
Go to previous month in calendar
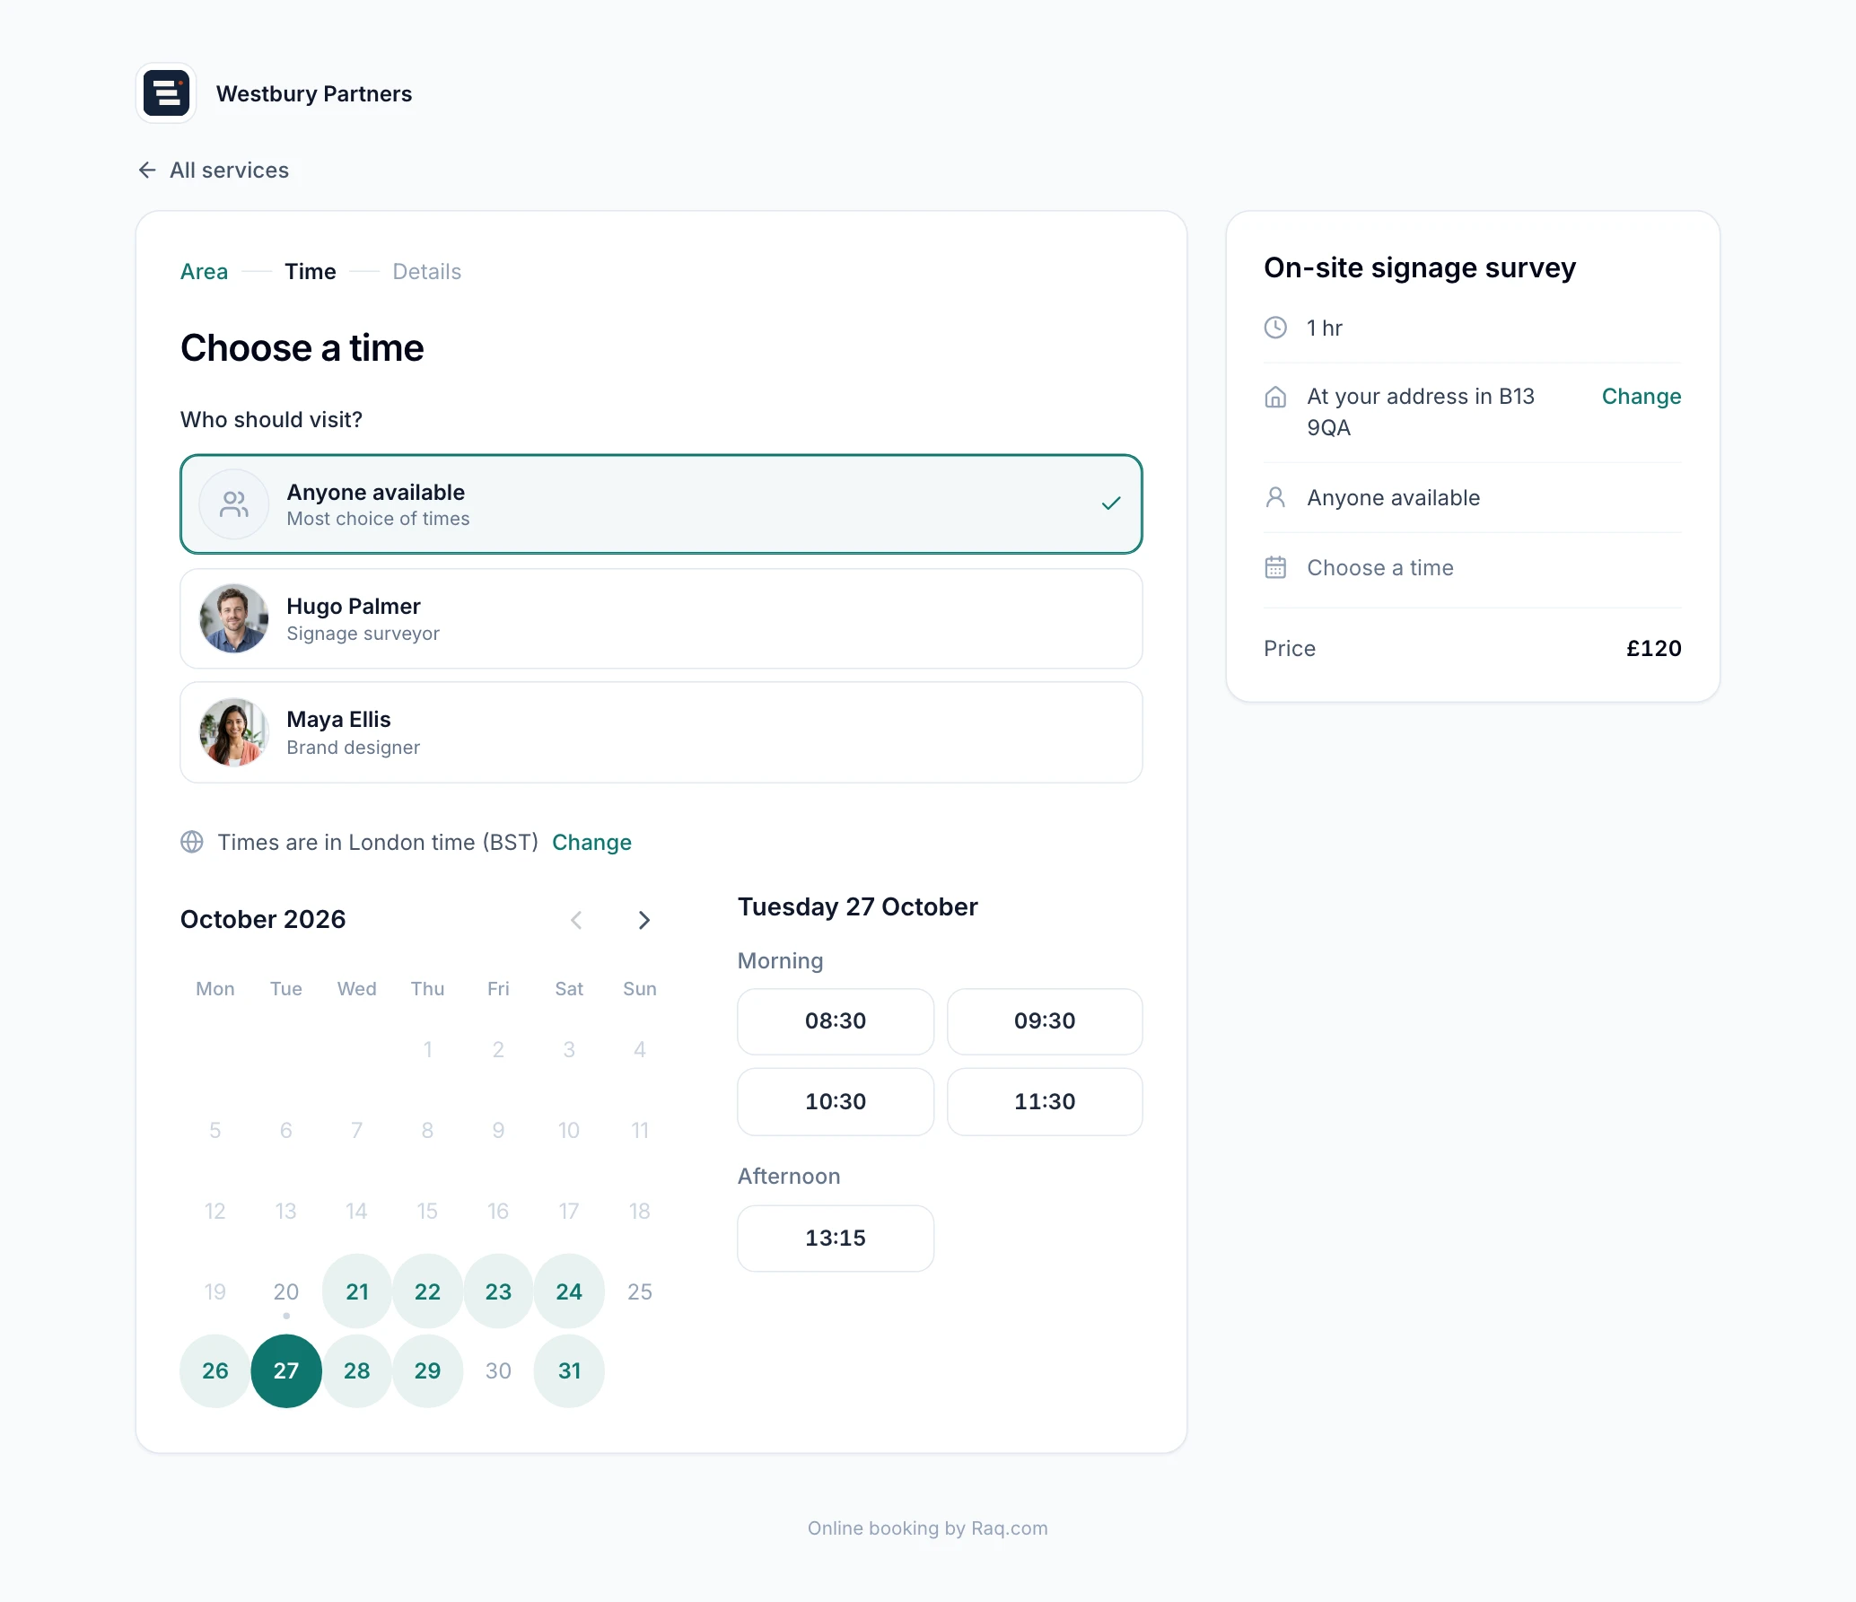576,920
